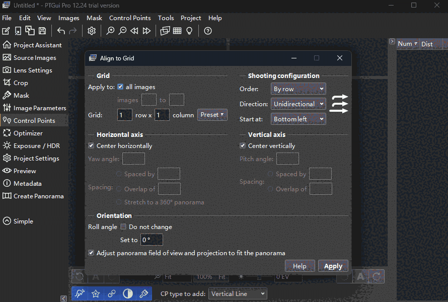
Task: Open the Control Points menu
Action: (130, 18)
